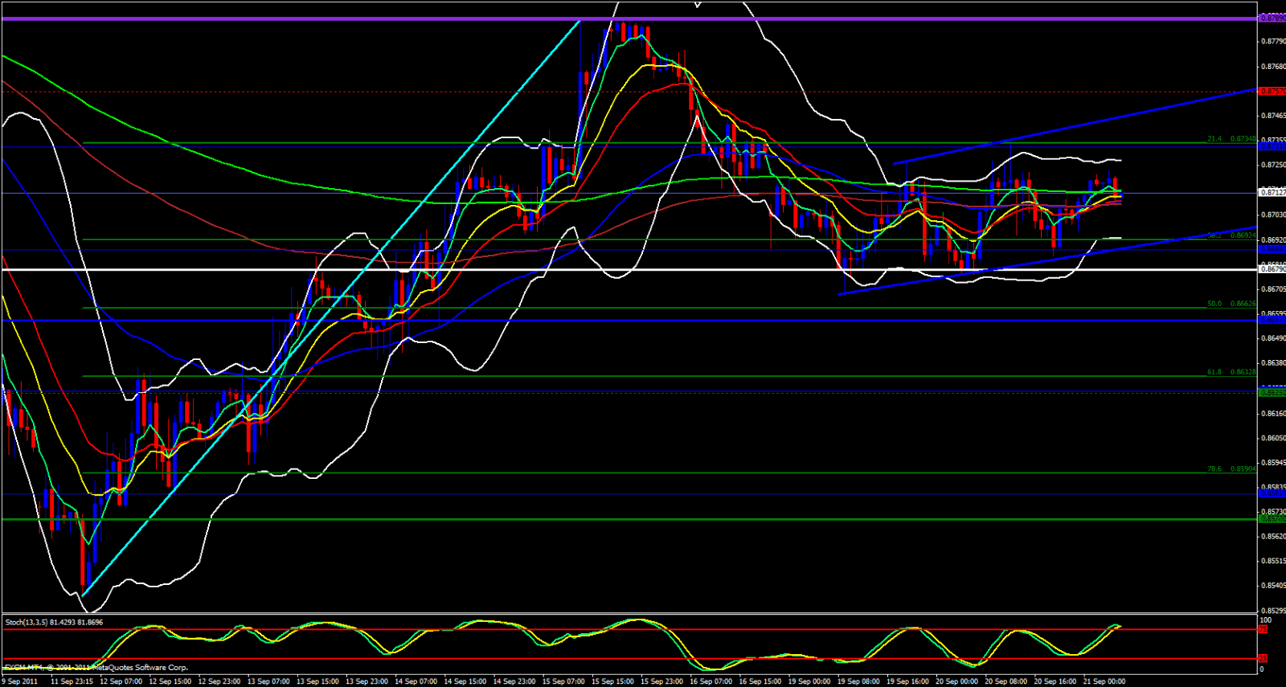Select the blue 0.85810 price level tag
This screenshot has height=687, width=1286.
1271,494
